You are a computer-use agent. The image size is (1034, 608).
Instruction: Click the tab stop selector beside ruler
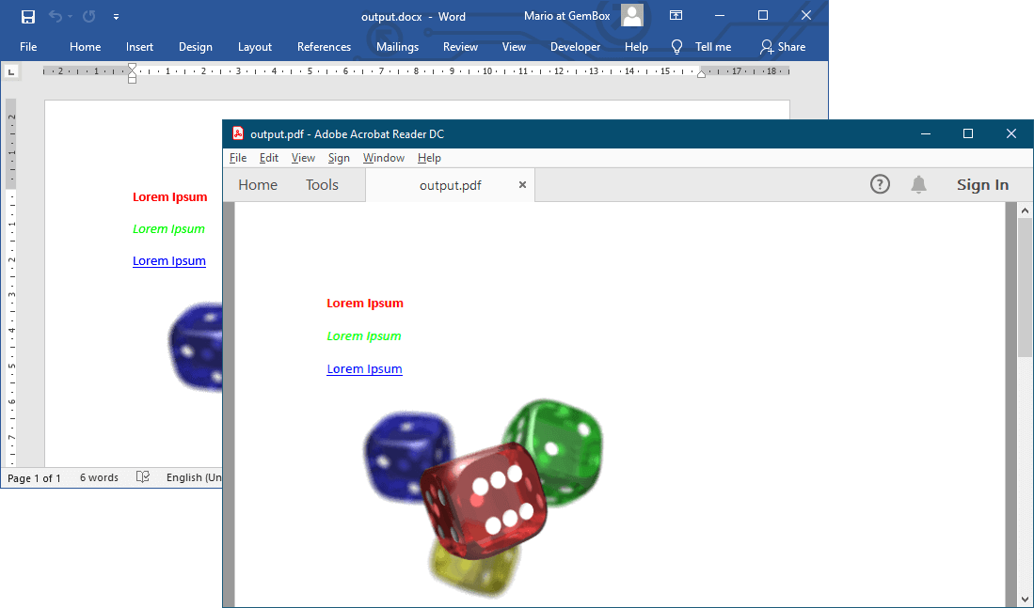click(11, 70)
